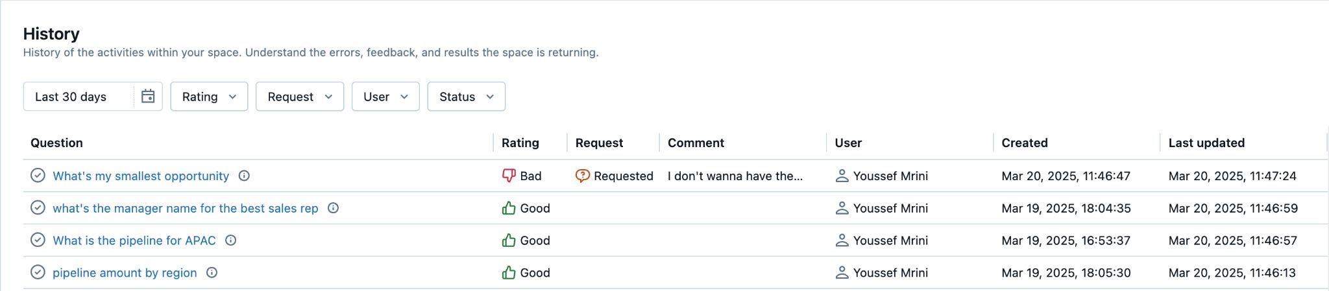1329x291 pixels.
Task: Open the Rating filter dropdown
Action: pyautogui.click(x=209, y=97)
